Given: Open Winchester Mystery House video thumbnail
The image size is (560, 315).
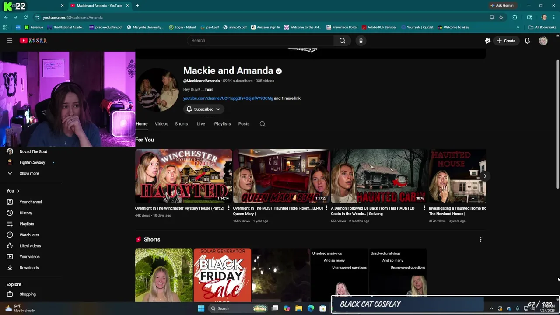Looking at the screenshot, I should 183,176.
